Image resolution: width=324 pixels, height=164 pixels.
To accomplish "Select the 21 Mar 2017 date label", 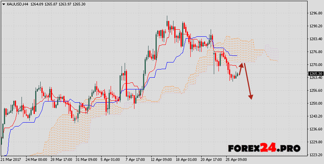I will [x=11, y=160].
